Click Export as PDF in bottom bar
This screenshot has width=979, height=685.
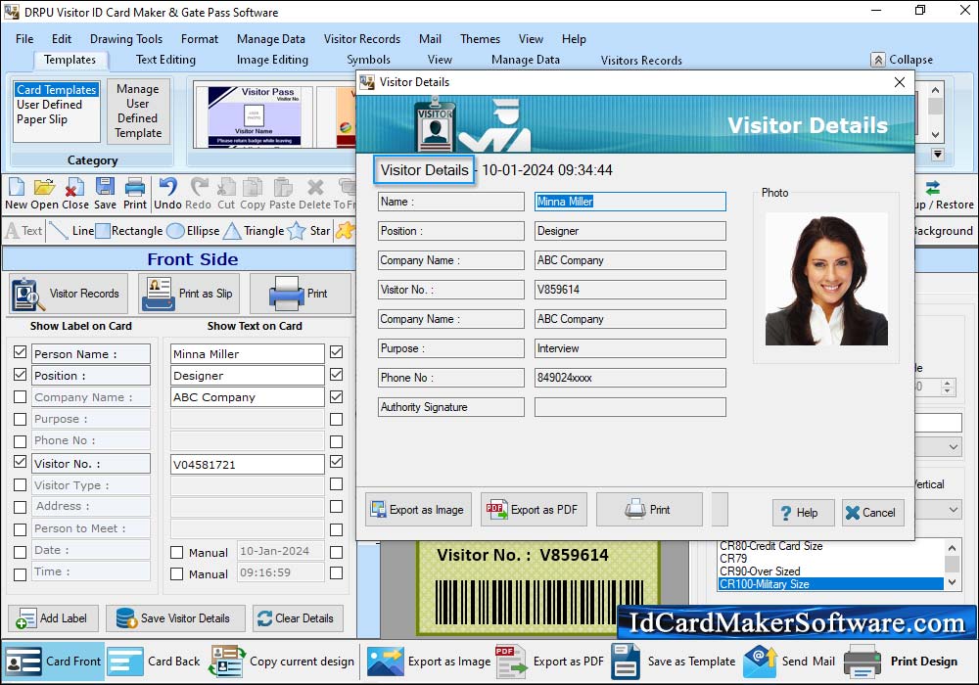[549, 662]
